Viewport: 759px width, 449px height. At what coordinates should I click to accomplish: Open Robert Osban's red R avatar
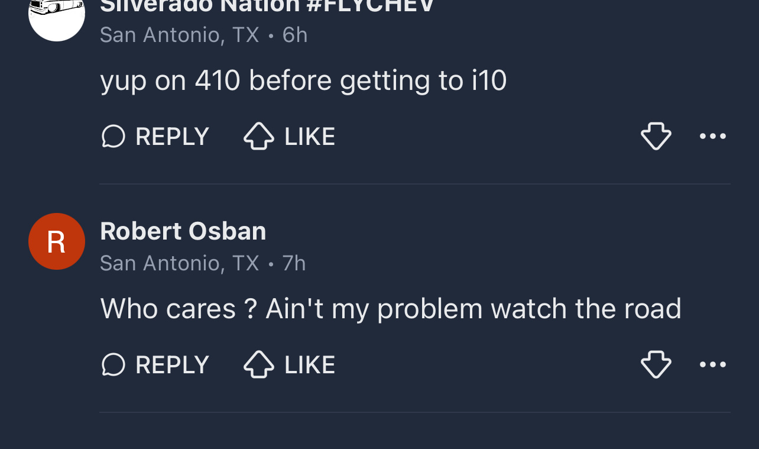57,241
